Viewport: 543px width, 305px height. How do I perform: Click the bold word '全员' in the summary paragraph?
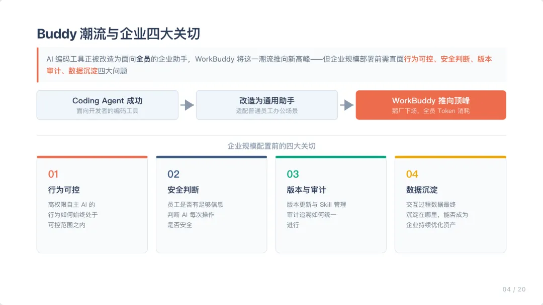coord(143,59)
